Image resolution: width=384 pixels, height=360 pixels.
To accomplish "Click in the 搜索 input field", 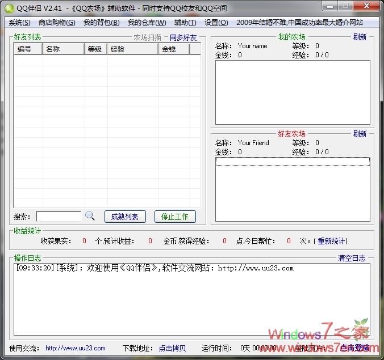I will click(x=59, y=217).
